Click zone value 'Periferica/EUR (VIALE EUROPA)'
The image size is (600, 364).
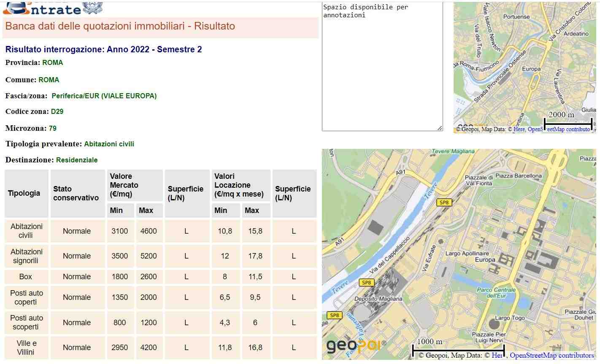tap(104, 96)
